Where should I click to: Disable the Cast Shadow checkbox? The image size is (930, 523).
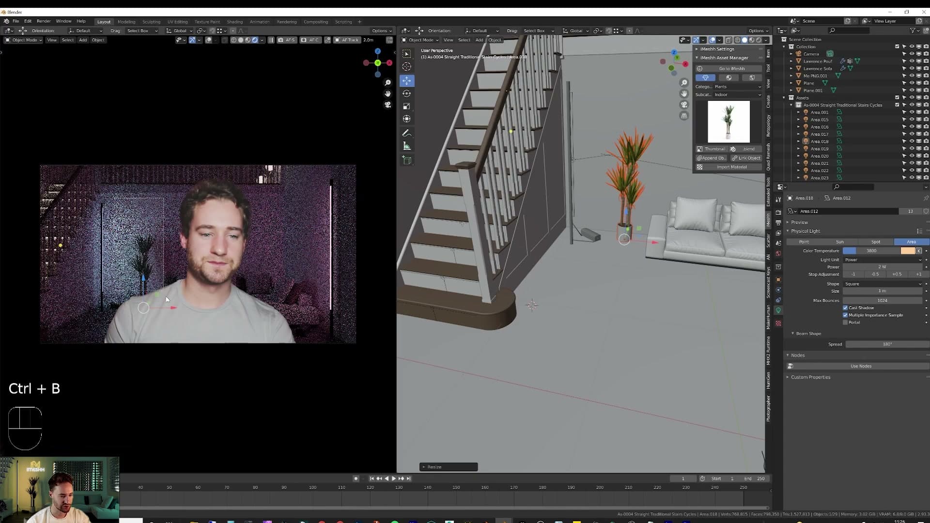click(845, 308)
